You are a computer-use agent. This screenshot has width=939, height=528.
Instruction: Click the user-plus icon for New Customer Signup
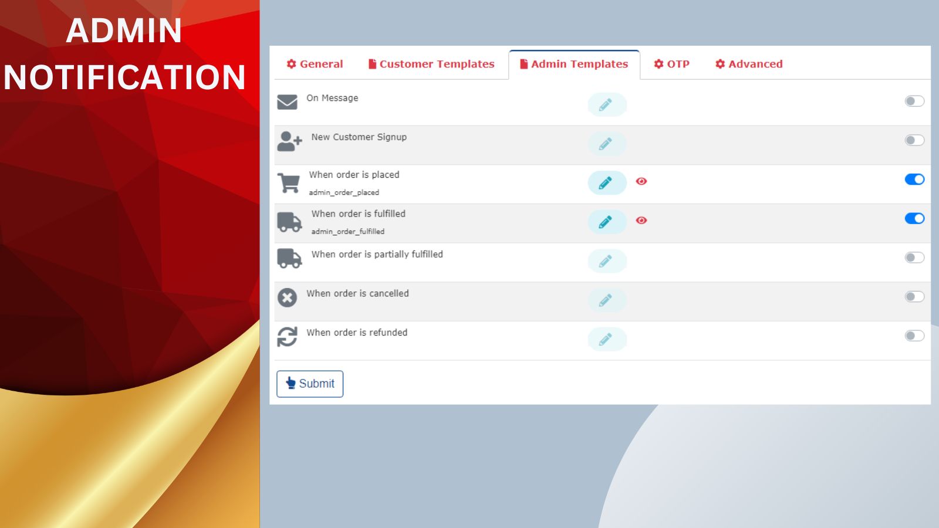[289, 141]
